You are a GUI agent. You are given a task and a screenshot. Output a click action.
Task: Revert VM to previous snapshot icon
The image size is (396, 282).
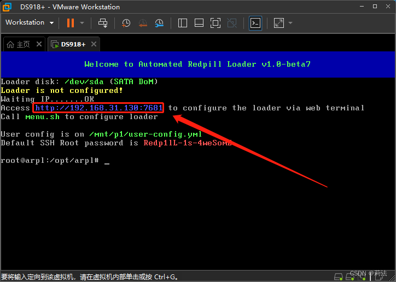coord(143,23)
